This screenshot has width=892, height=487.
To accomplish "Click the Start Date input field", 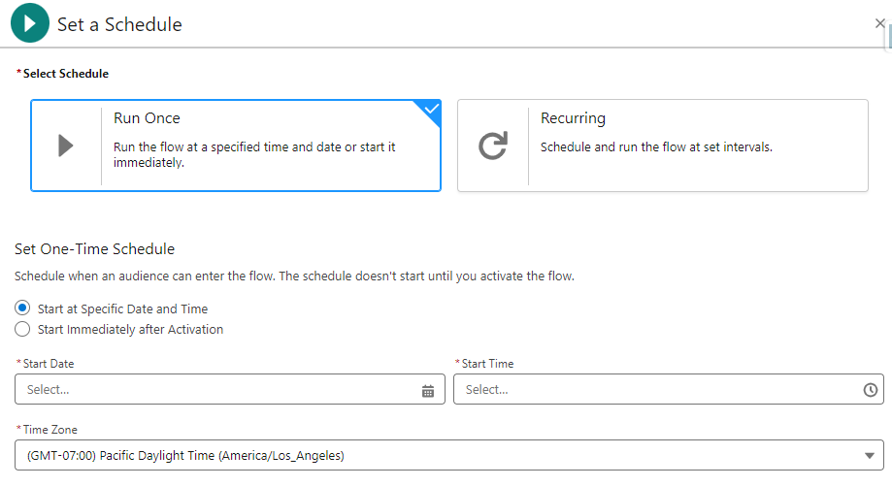I will click(x=230, y=389).
